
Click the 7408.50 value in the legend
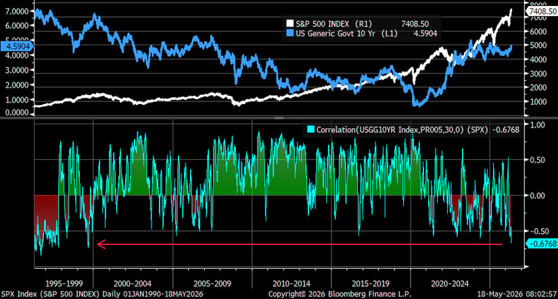415,24
